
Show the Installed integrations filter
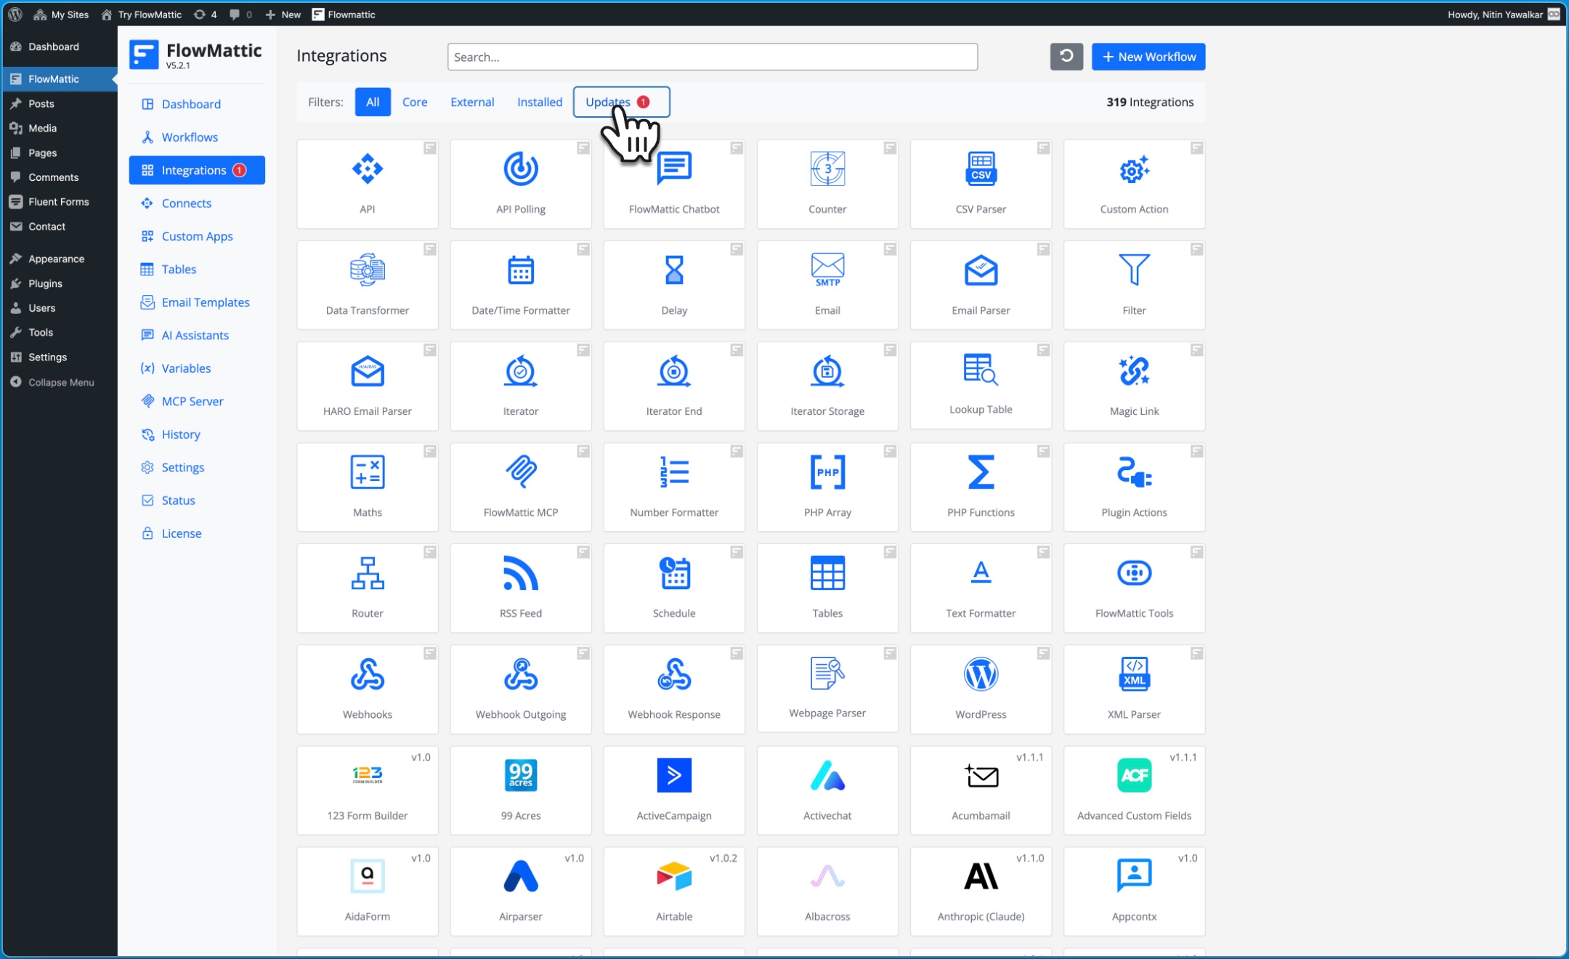[x=539, y=102]
